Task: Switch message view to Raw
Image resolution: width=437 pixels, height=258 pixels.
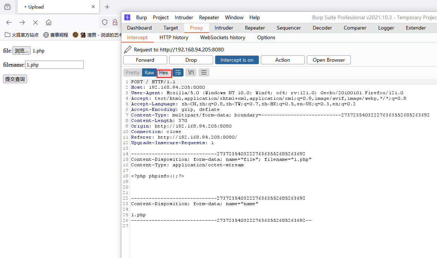Action: pyautogui.click(x=149, y=73)
